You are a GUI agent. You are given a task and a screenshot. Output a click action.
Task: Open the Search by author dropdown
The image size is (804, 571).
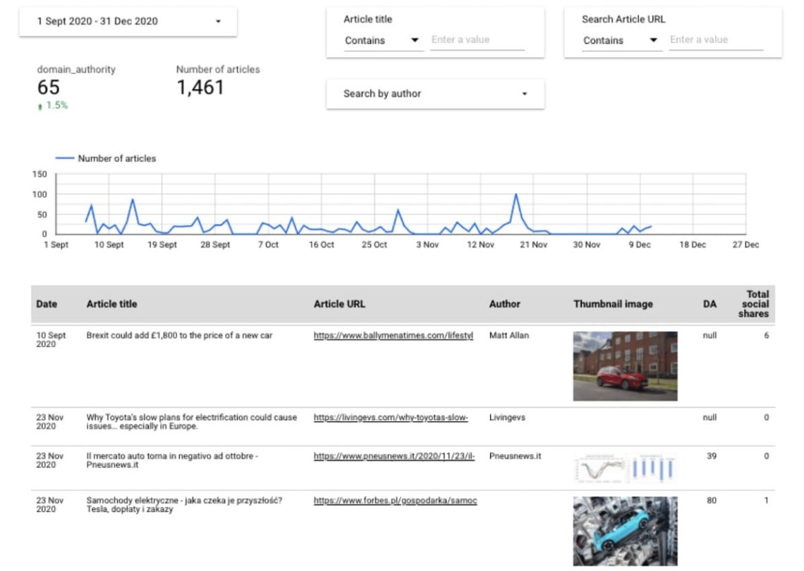coord(434,94)
